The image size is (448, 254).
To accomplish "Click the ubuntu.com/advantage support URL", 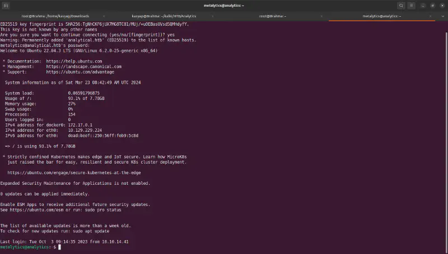I will (x=80, y=72).
